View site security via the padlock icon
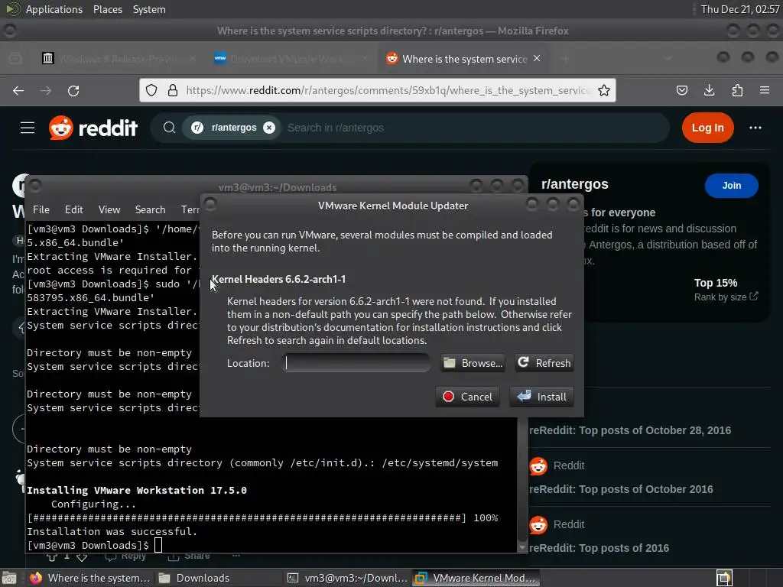783x587 pixels. point(173,90)
